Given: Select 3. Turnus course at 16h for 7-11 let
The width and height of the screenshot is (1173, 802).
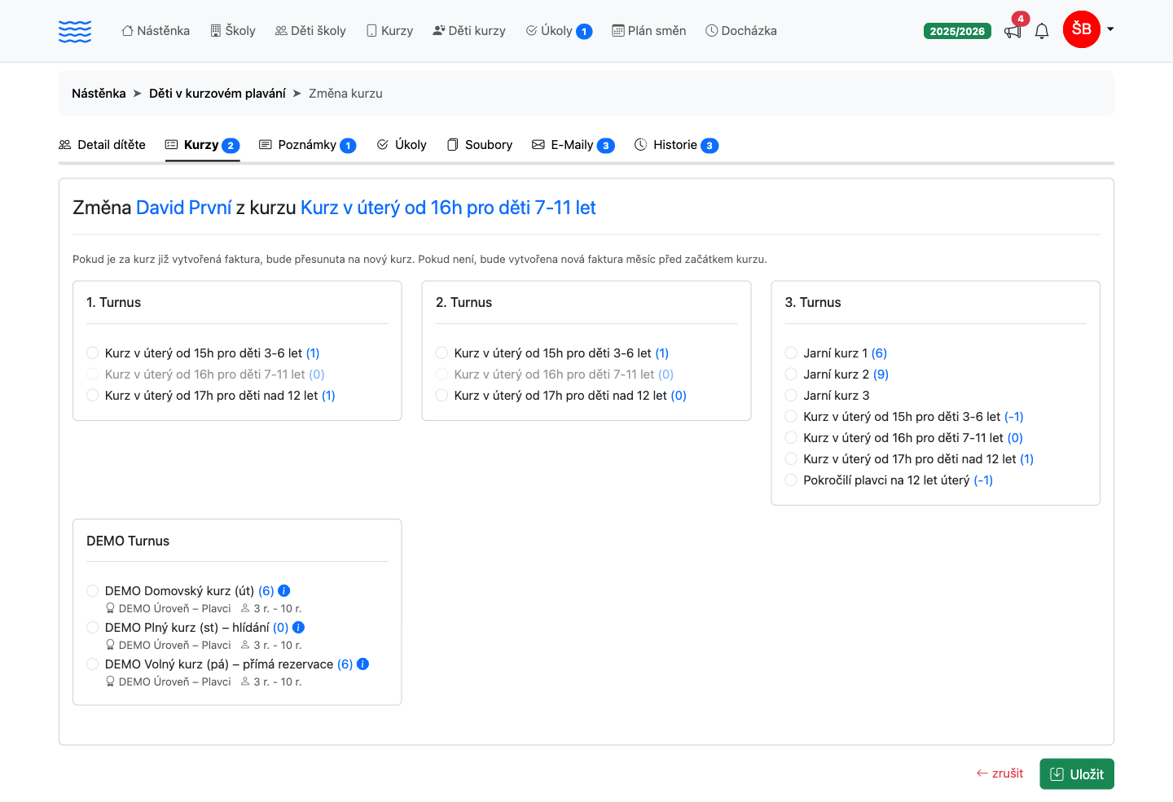Looking at the screenshot, I should (x=791, y=438).
